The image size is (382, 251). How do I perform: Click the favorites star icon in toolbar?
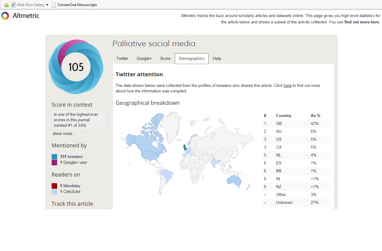point(6,5)
